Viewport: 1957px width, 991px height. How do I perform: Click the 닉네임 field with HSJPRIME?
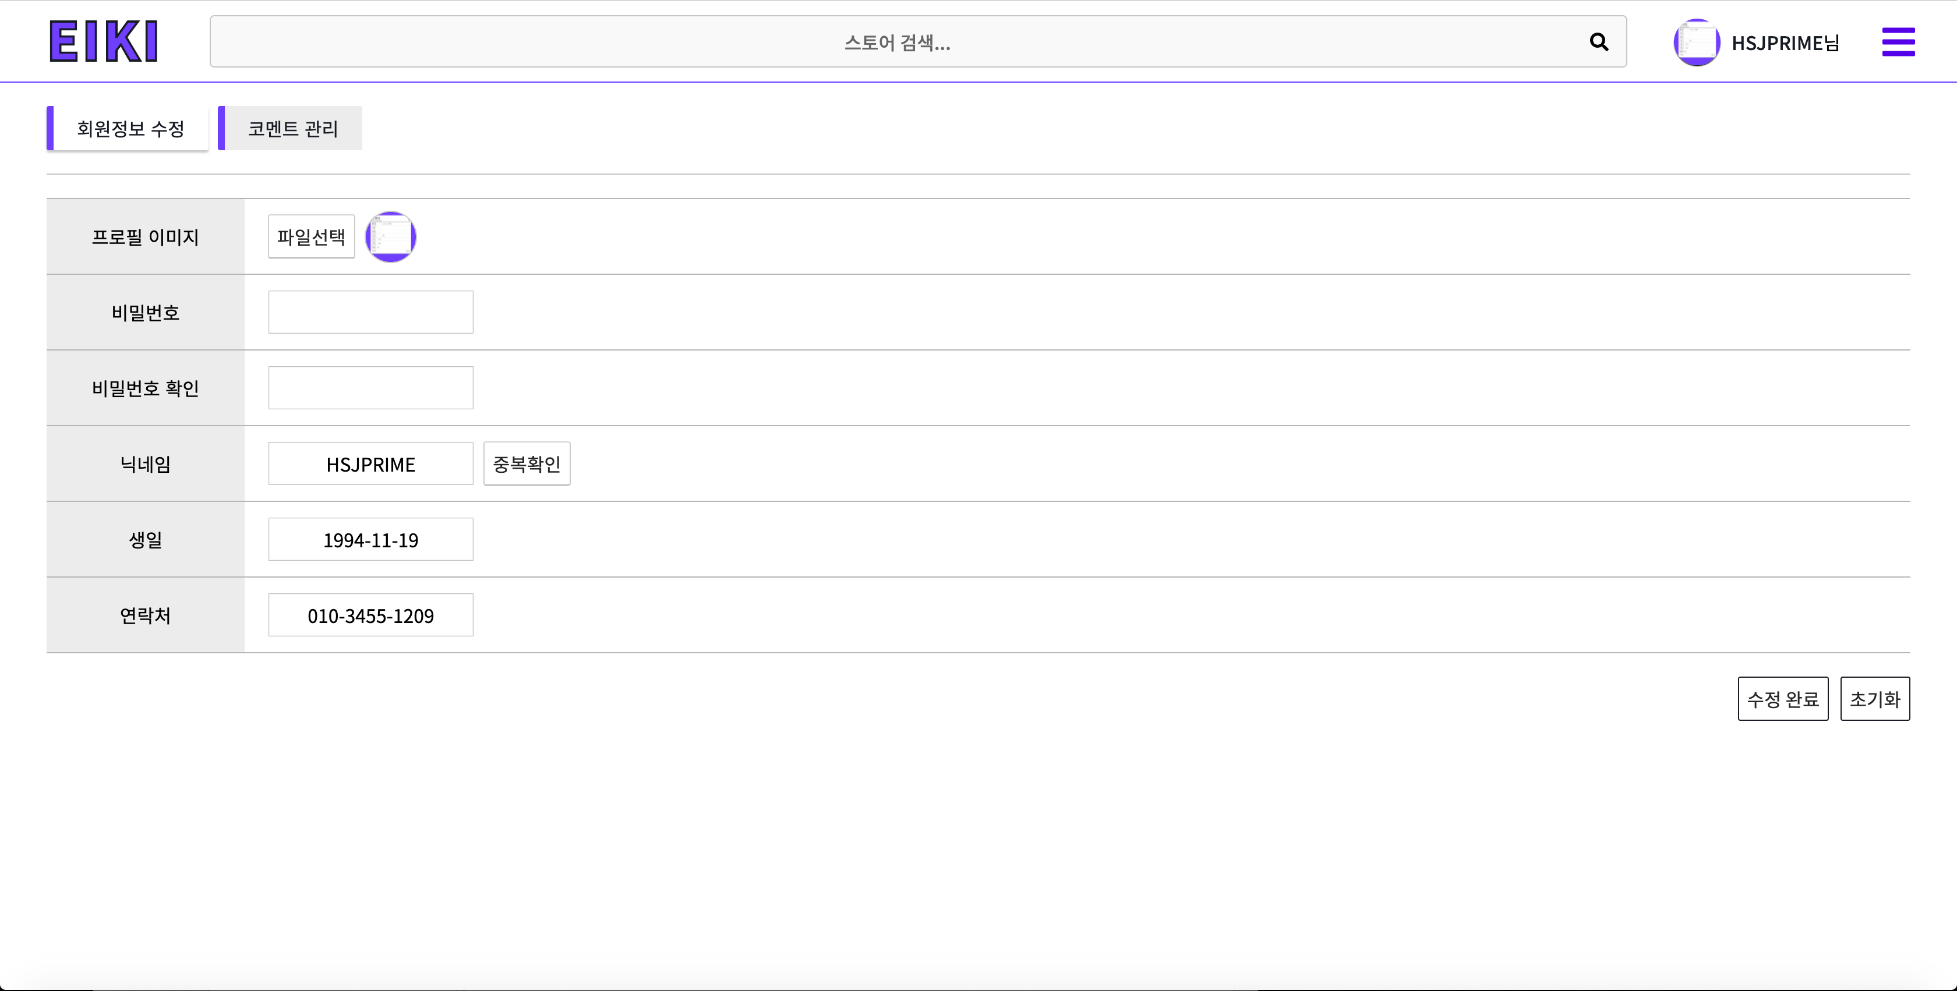point(371,464)
